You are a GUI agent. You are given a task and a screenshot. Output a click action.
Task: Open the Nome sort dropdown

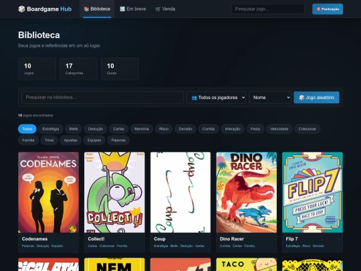click(270, 98)
